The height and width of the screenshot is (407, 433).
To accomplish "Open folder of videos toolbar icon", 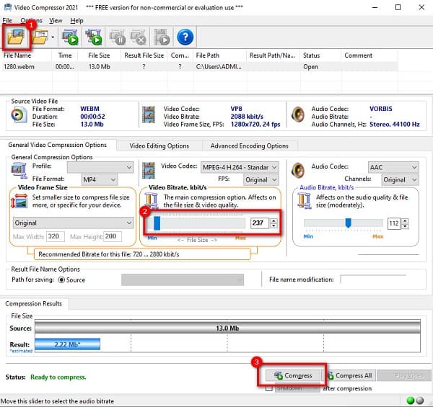I will coord(40,37).
